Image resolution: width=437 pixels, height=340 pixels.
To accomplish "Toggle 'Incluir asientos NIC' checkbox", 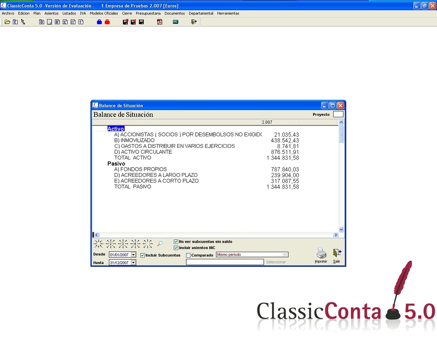I will tap(176, 248).
